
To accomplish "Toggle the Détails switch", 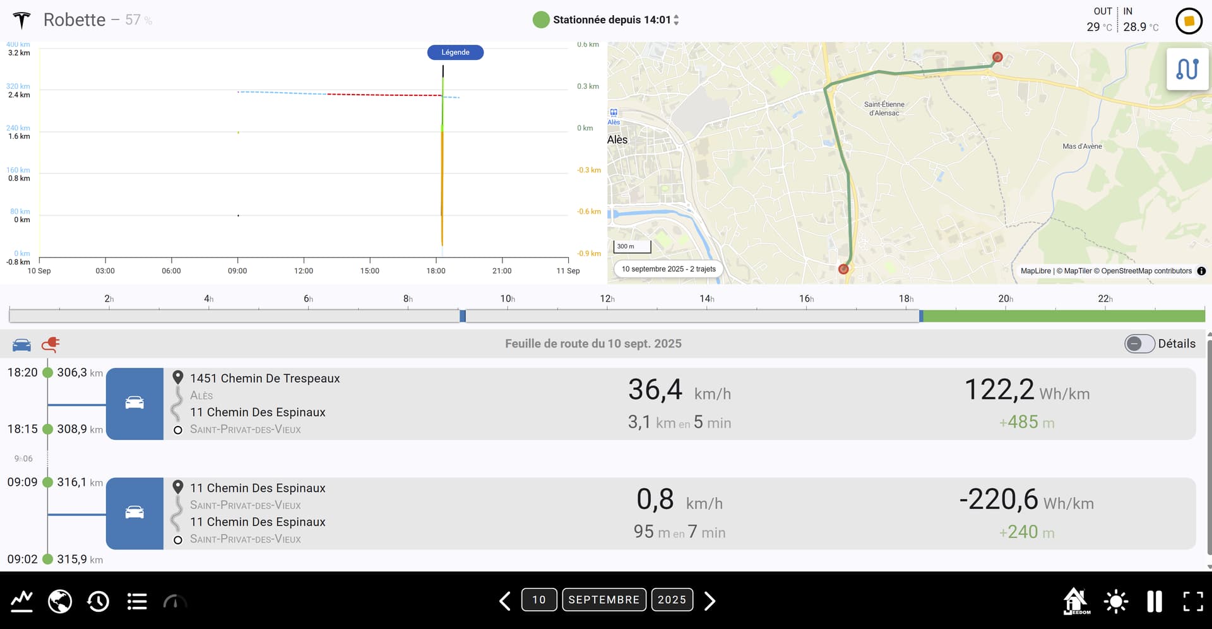I will [x=1139, y=344].
